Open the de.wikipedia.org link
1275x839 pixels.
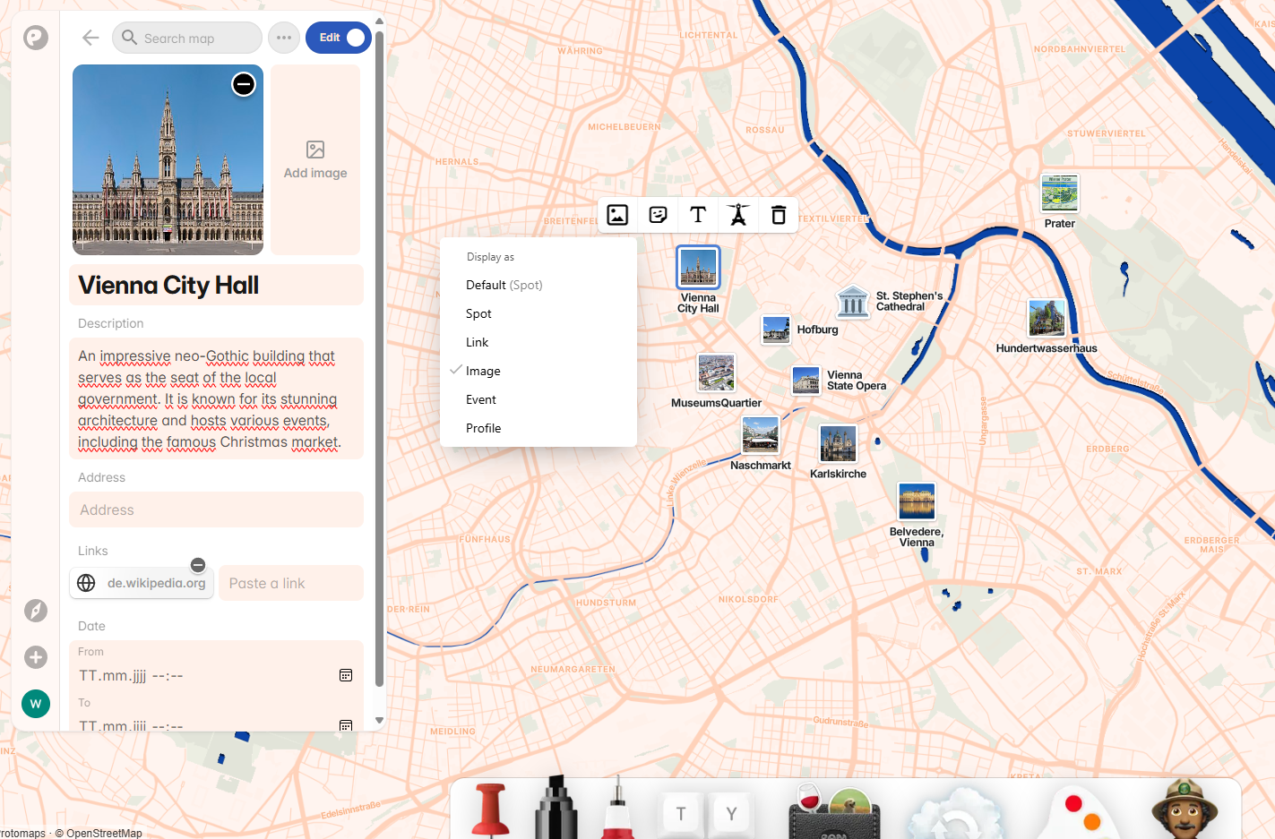[x=143, y=583]
